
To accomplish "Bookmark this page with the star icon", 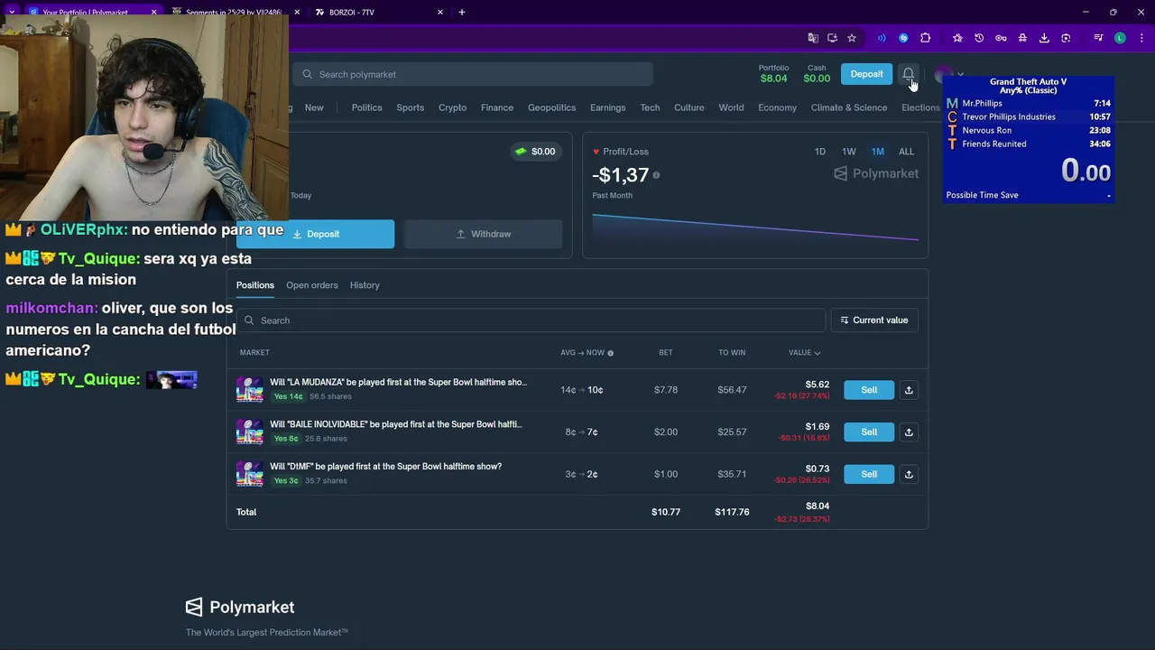I will (x=851, y=38).
